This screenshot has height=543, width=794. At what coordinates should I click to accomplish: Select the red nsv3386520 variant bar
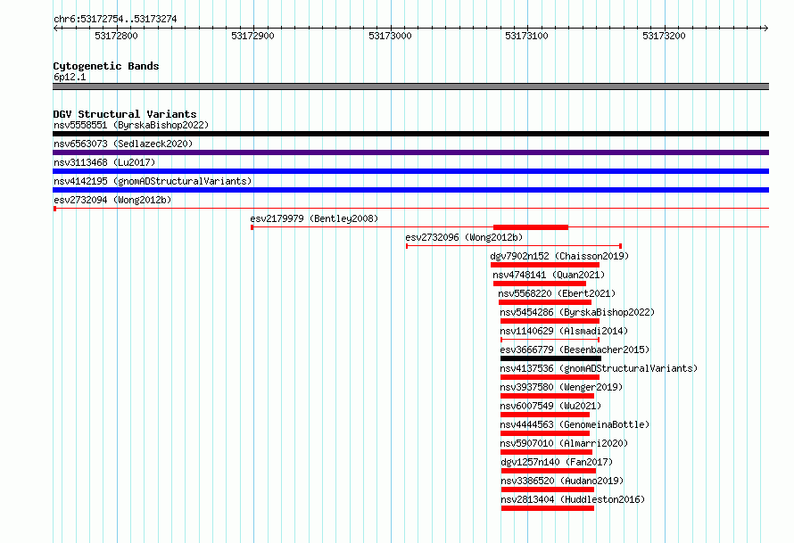(548, 490)
